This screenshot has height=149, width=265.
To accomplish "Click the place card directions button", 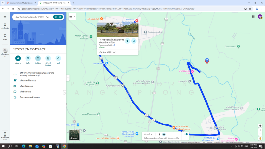I will [x=127, y=41].
